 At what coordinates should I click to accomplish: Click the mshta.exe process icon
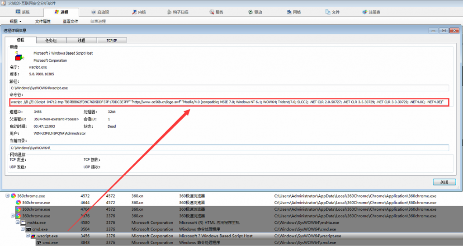(x=24, y=223)
